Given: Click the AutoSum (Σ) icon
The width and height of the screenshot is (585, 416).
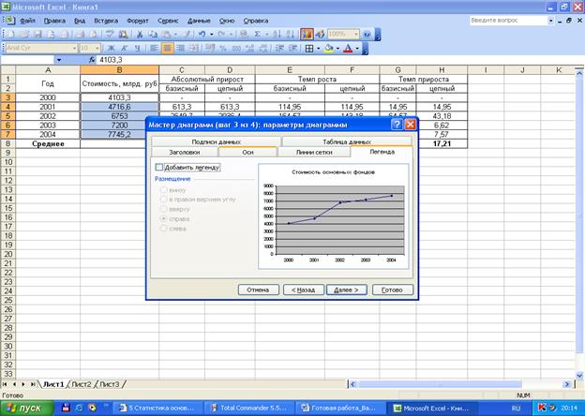Looking at the screenshot, I should (258, 33).
